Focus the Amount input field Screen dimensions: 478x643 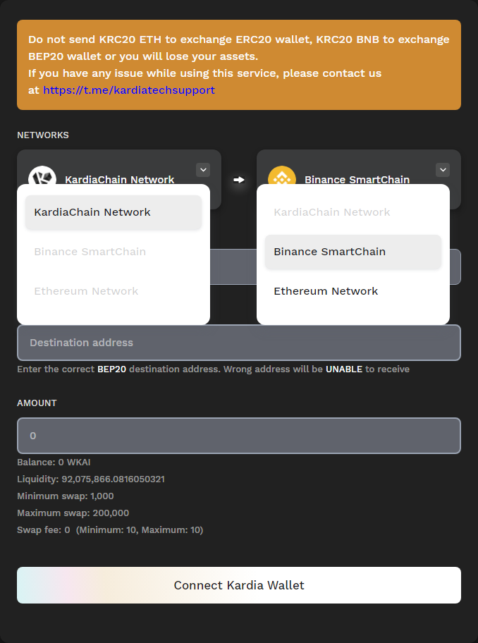pos(239,436)
